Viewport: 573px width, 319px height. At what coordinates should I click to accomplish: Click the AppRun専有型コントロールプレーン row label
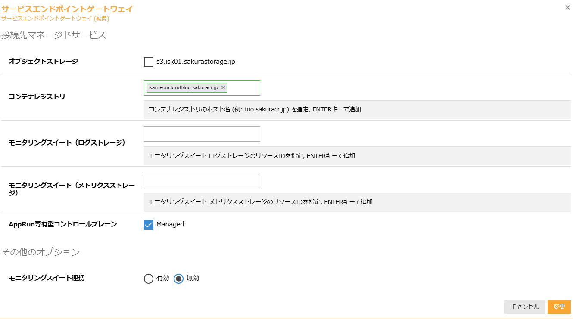[x=63, y=224]
